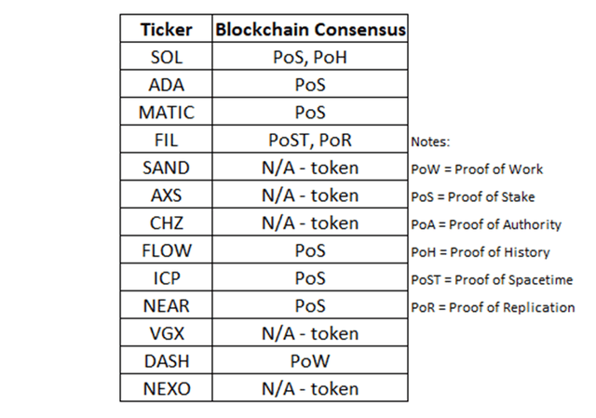Image resolution: width=596 pixels, height=418 pixels.
Task: Click the ICP ticker cell
Action: click(166, 277)
